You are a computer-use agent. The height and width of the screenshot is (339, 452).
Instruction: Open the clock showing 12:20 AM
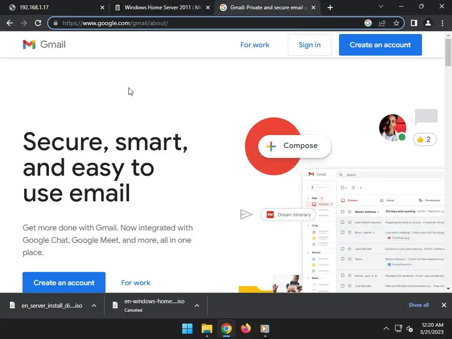[x=432, y=328]
